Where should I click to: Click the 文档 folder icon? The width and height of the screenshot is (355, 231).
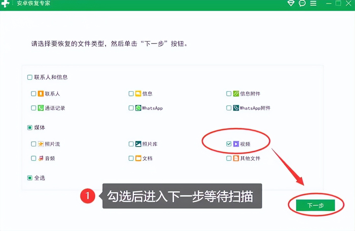coord(138,158)
